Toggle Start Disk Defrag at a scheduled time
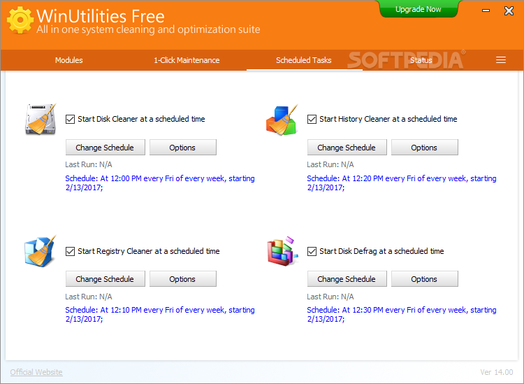The height and width of the screenshot is (384, 524). (x=312, y=251)
